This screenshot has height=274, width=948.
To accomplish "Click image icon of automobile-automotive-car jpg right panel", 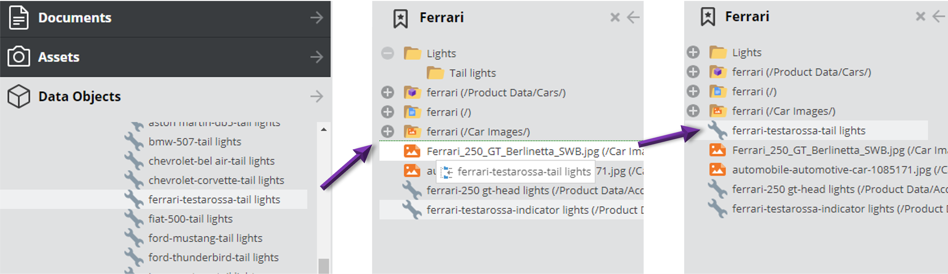I will 718,169.
